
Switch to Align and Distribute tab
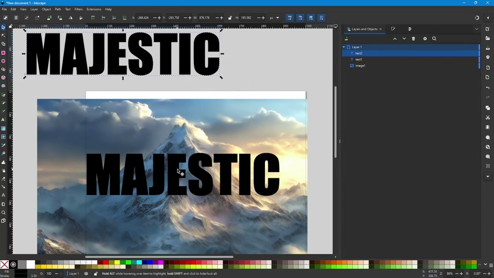(410, 29)
